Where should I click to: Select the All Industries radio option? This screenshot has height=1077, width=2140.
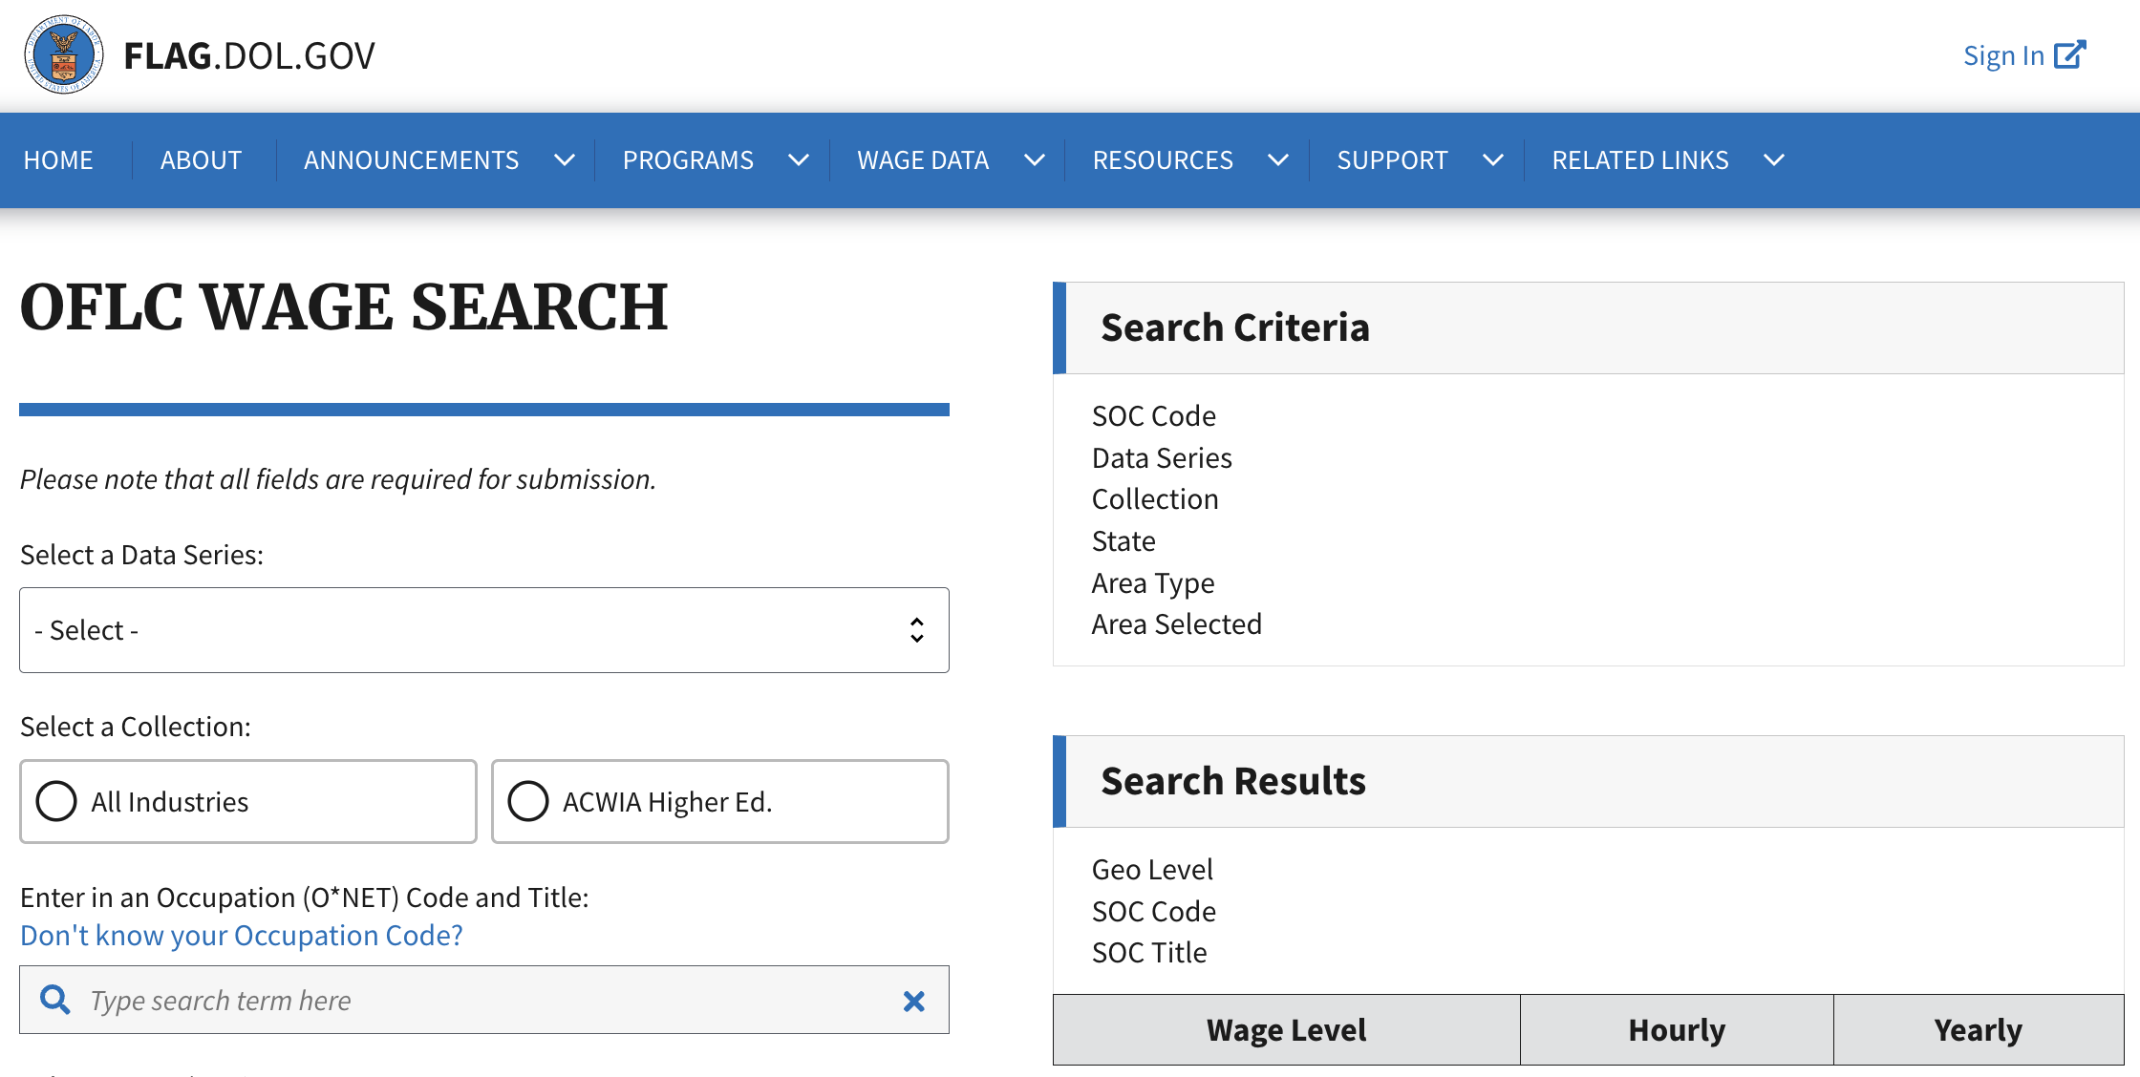[248, 801]
